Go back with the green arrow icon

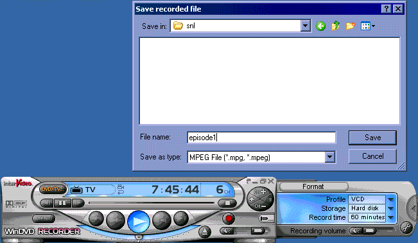320,26
